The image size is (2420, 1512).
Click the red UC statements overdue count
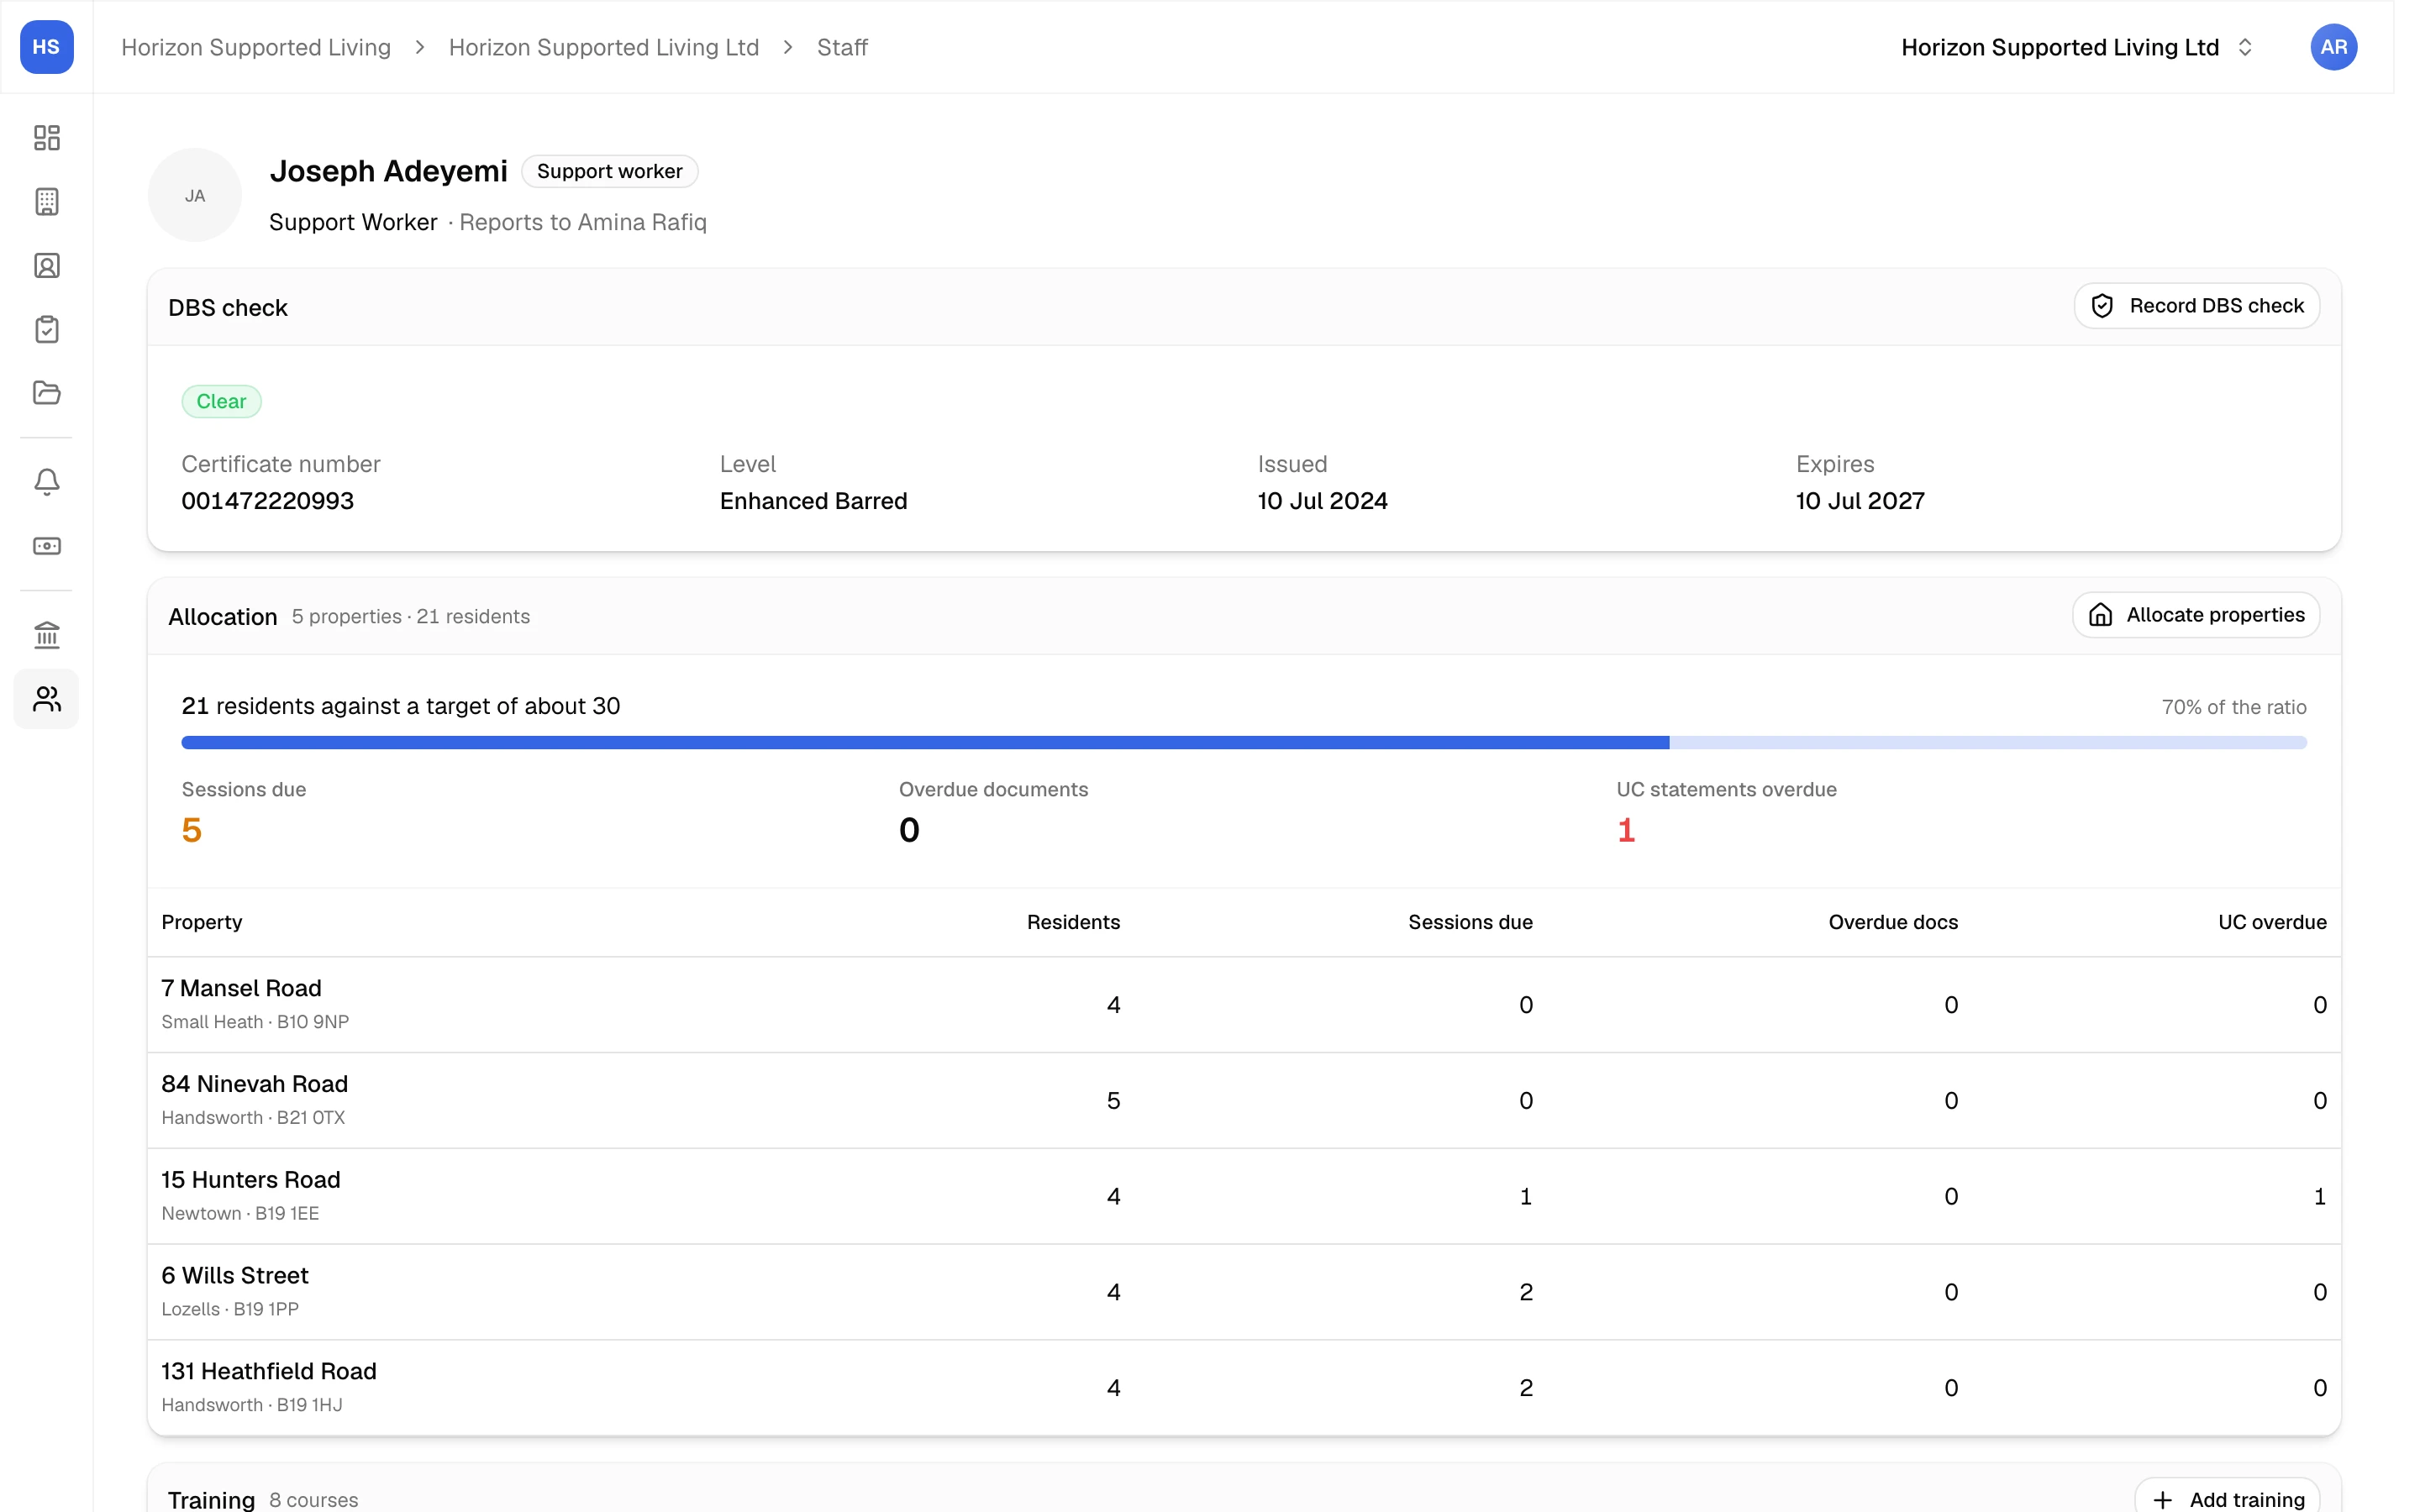[1626, 830]
